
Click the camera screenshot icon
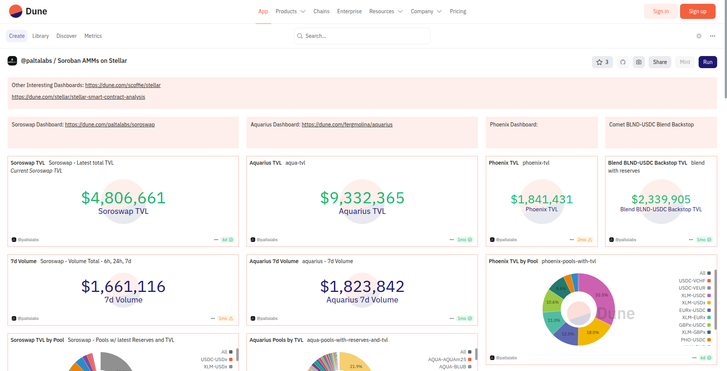click(x=639, y=62)
